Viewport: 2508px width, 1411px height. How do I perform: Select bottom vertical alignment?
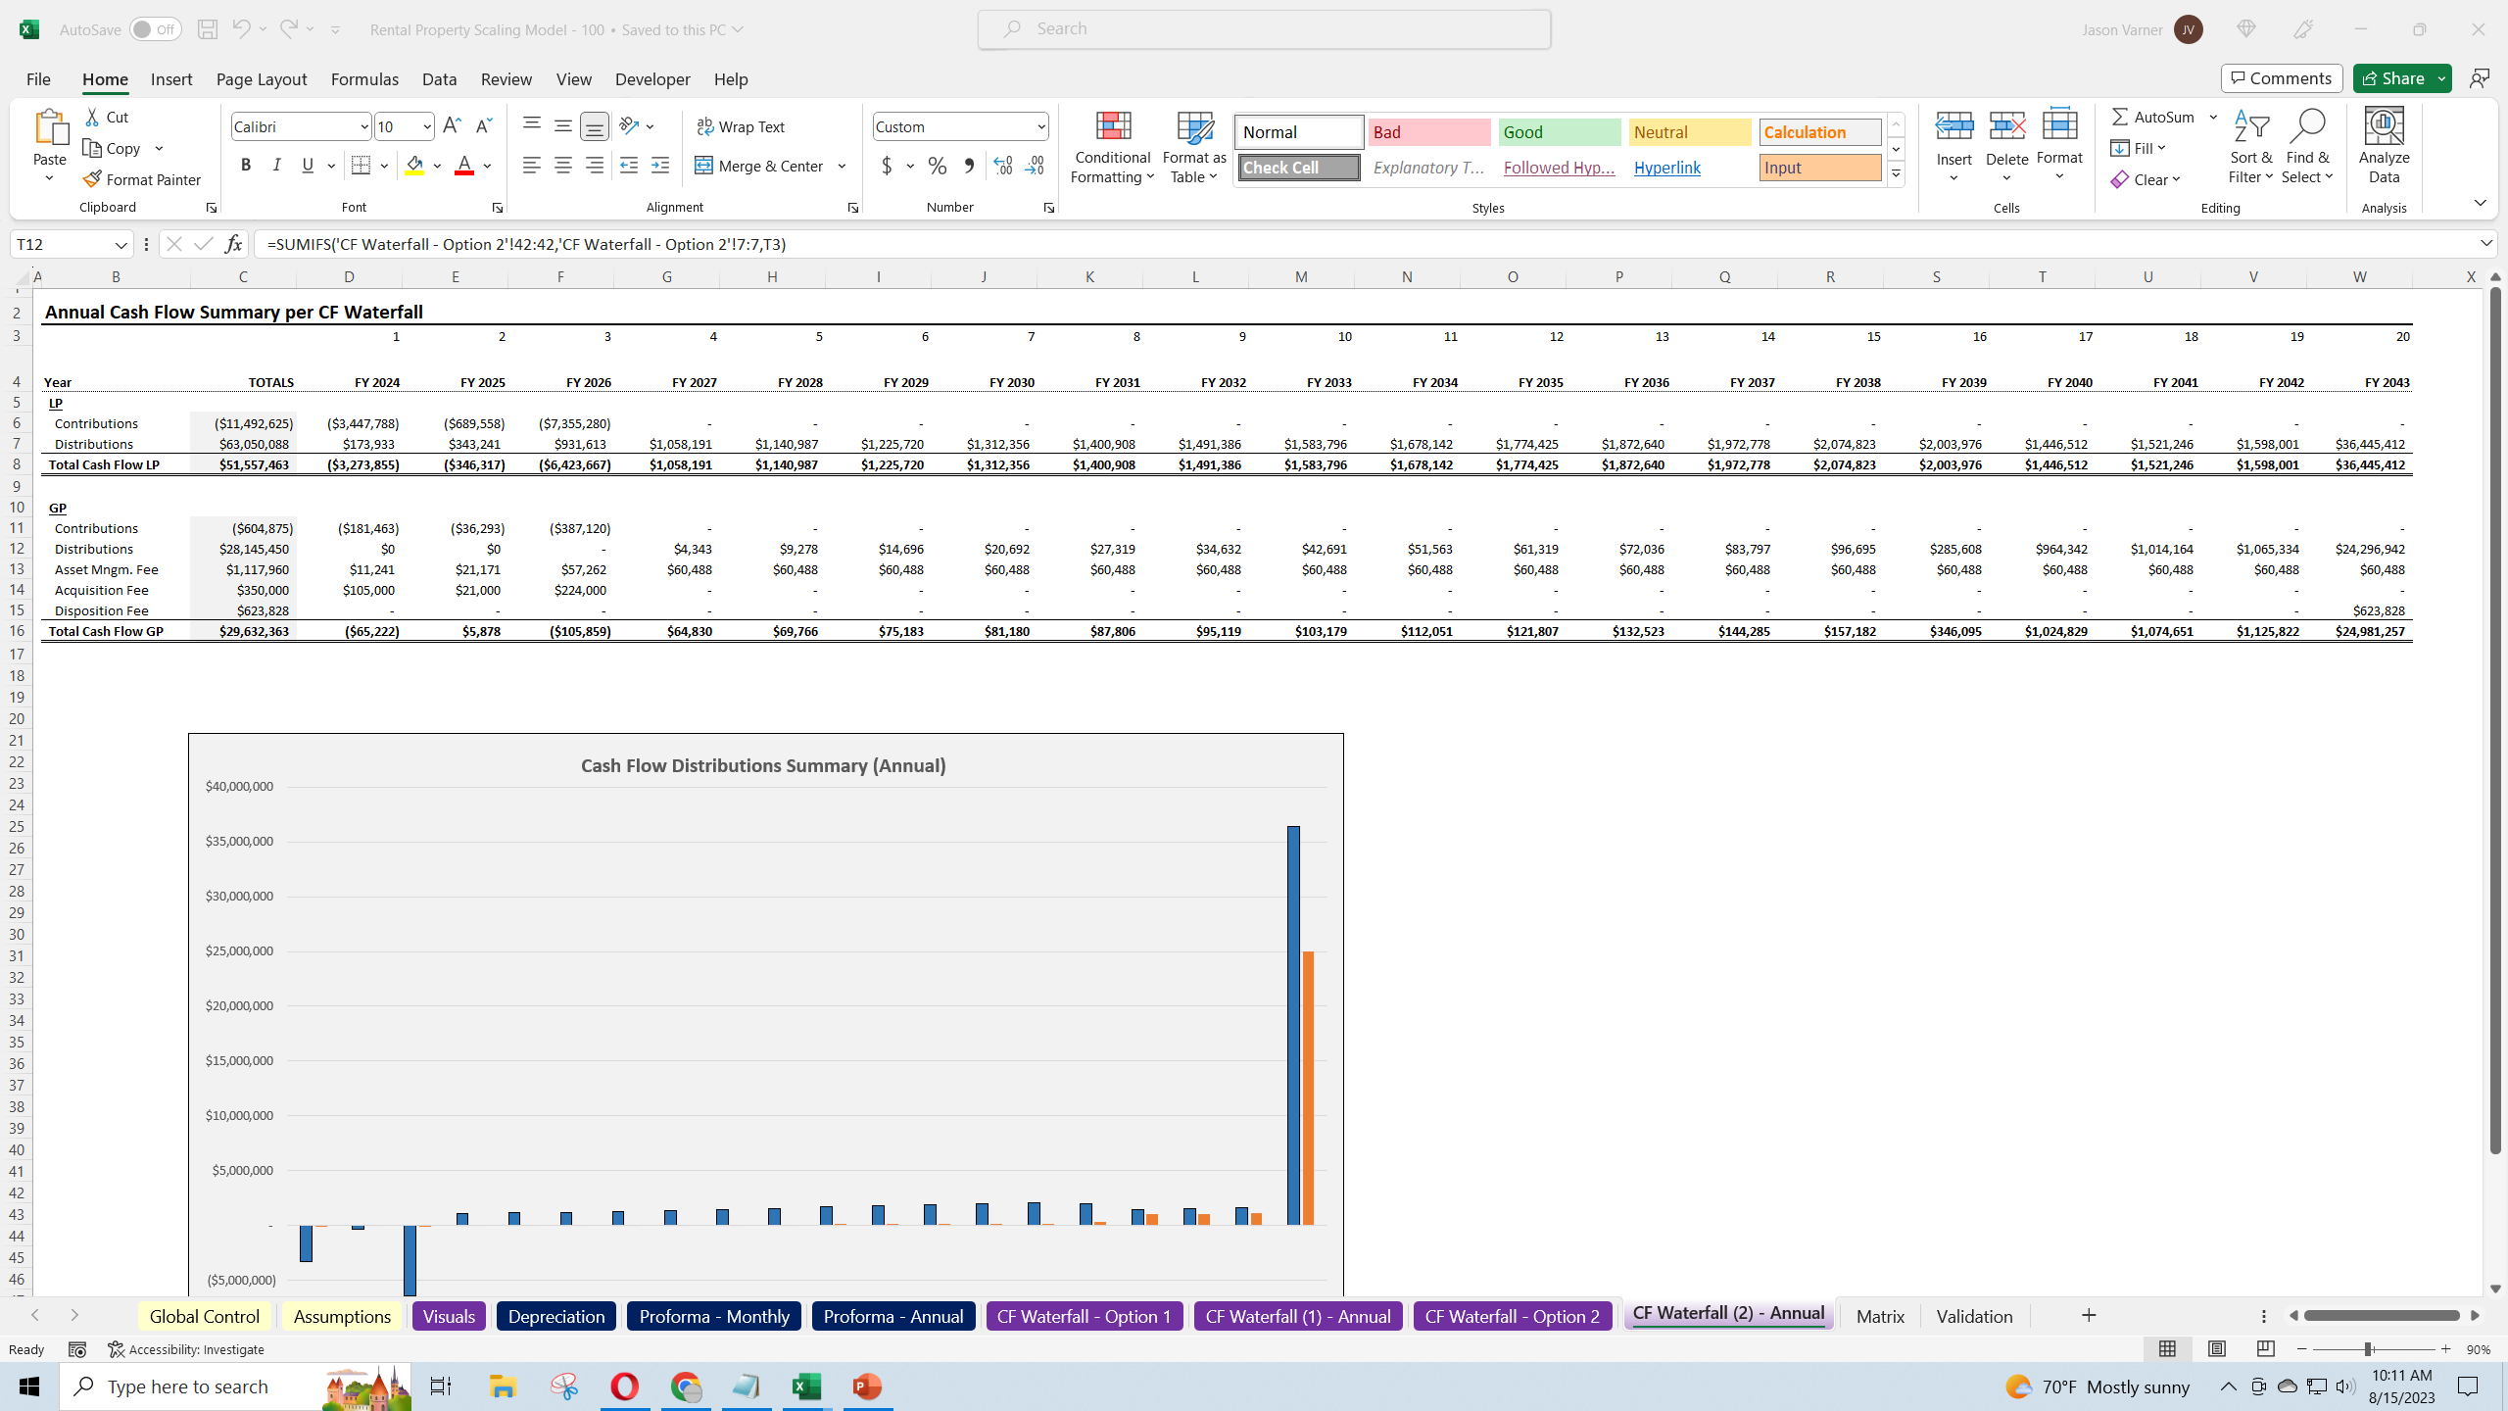(x=595, y=125)
